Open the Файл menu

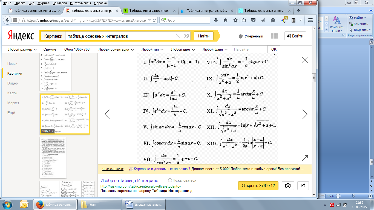(7, 3)
